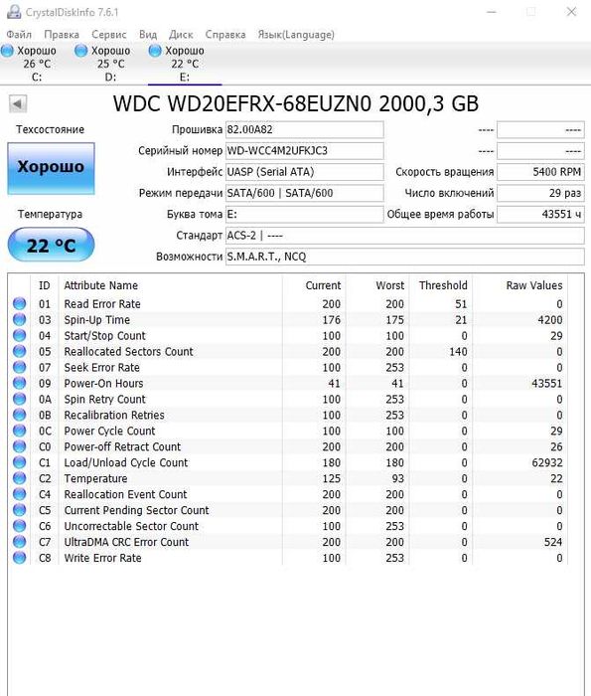Select status orb for drive C:

[x=8, y=51]
